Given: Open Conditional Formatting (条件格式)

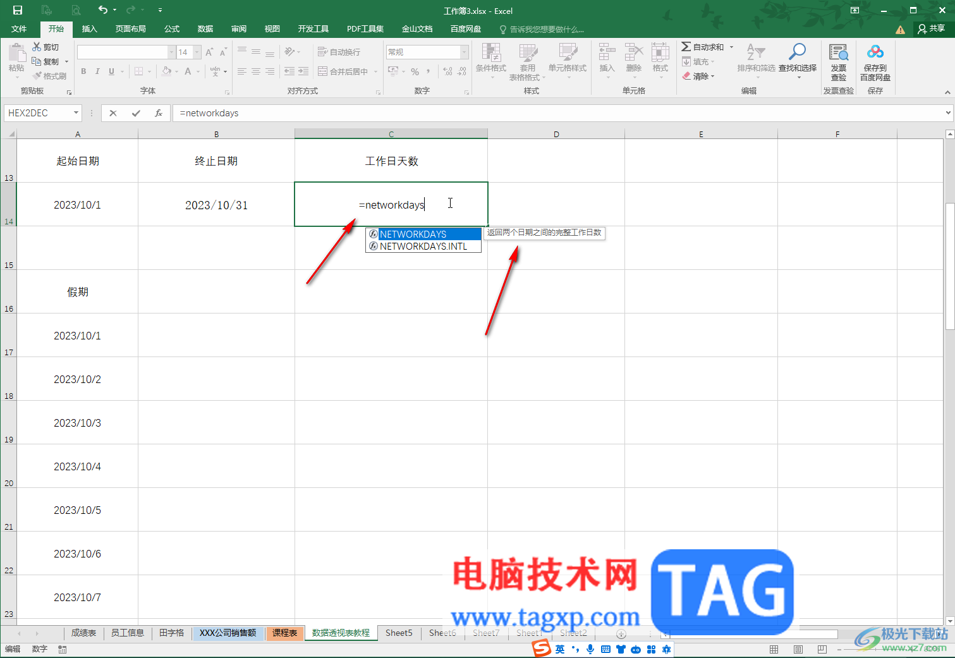Looking at the screenshot, I should click(x=491, y=61).
